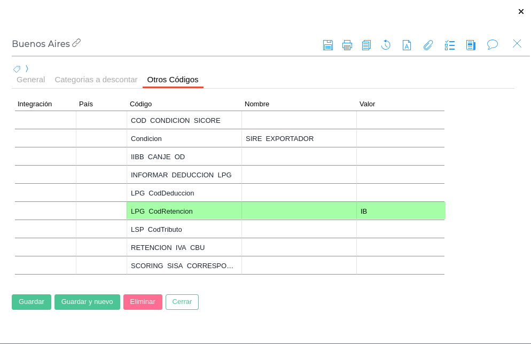The height and width of the screenshot is (344, 531).
Task: Click Guardar y nuevo button
Action: click(87, 302)
